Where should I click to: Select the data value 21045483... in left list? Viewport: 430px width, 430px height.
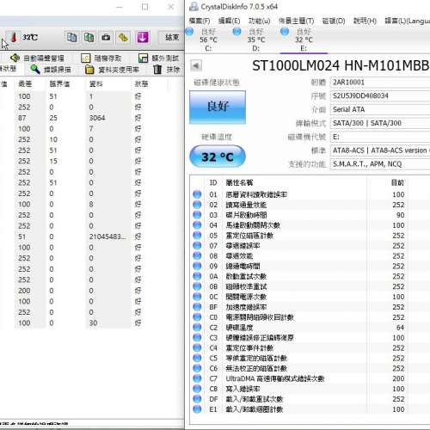107,236
